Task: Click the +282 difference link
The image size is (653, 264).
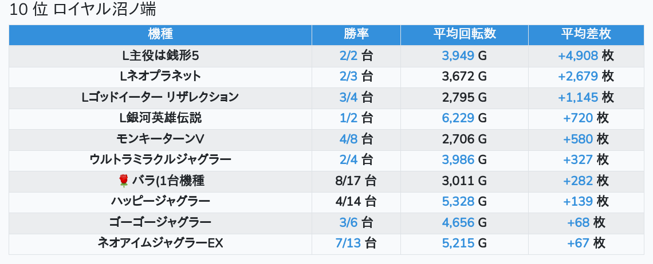Action: (579, 181)
